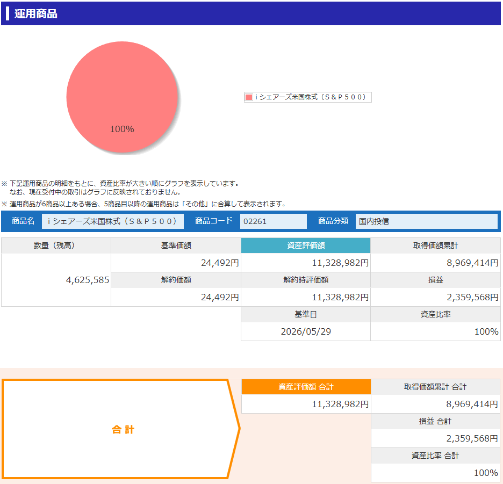Viewport: 503px width, 484px height.
Task: Click the 商品分類 label in blue bar
Action: click(333, 221)
